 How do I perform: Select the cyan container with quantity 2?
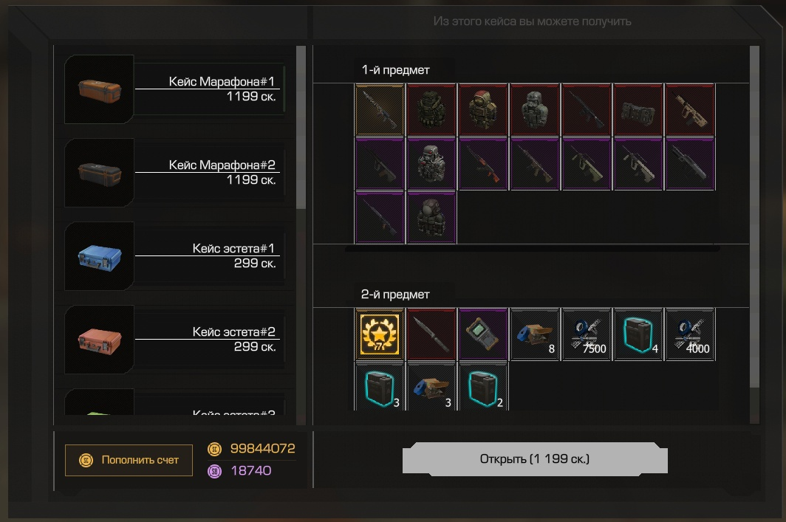point(482,388)
